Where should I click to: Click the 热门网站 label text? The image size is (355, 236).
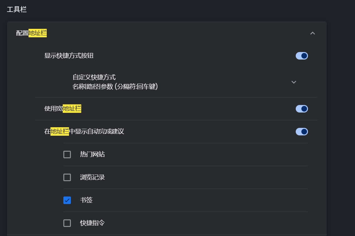point(92,155)
